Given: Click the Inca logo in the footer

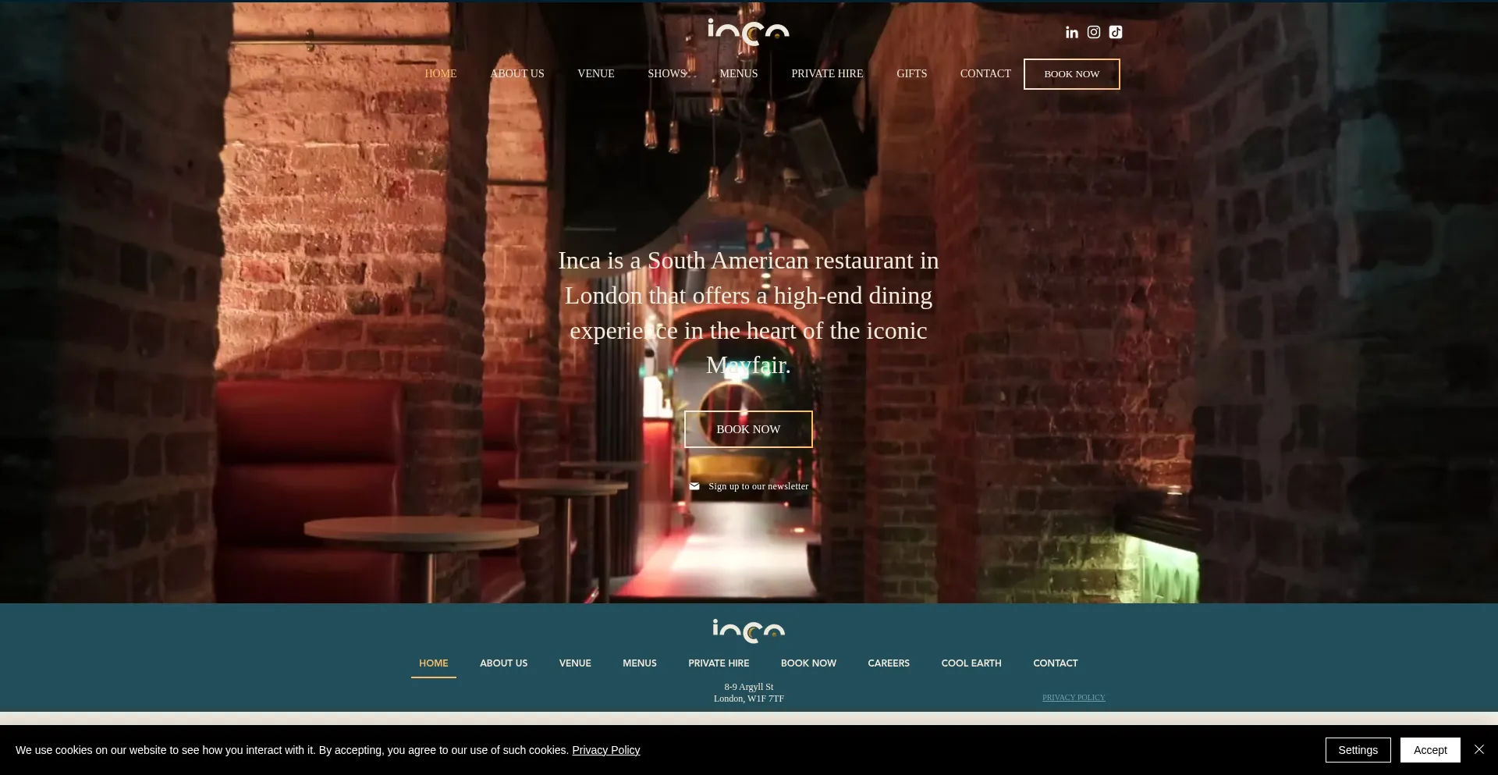Looking at the screenshot, I should (748, 630).
